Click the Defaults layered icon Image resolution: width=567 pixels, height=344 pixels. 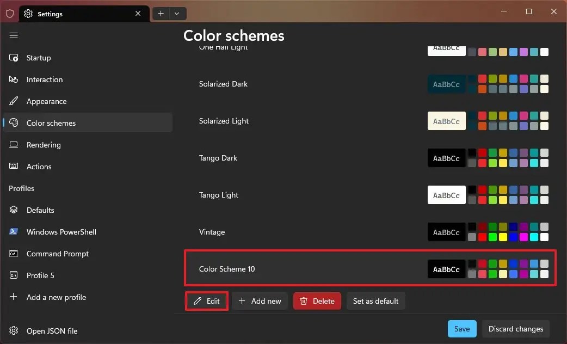pos(14,210)
